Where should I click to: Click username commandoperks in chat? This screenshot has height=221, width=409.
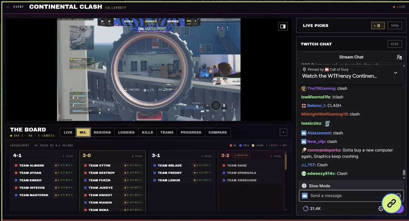tap(324, 150)
